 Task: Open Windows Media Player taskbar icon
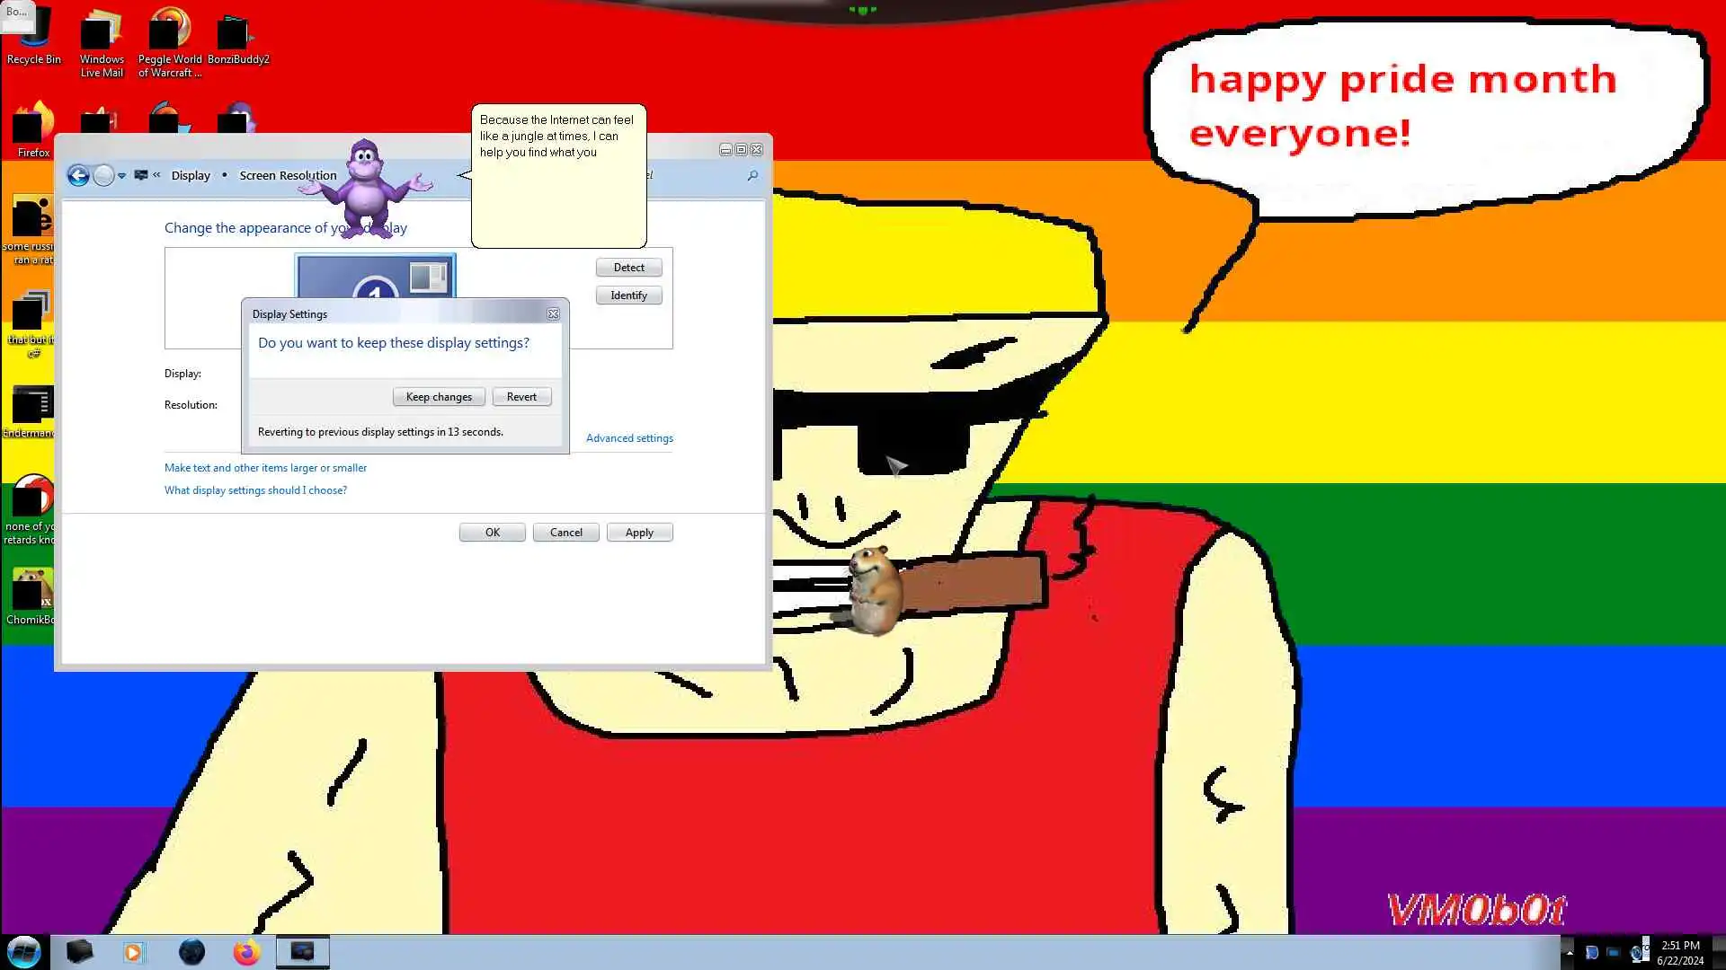pyautogui.click(x=133, y=951)
